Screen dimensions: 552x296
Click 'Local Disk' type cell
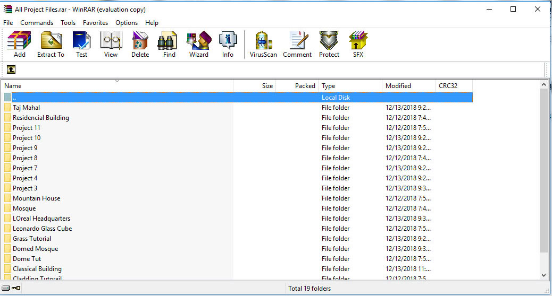[336, 97]
